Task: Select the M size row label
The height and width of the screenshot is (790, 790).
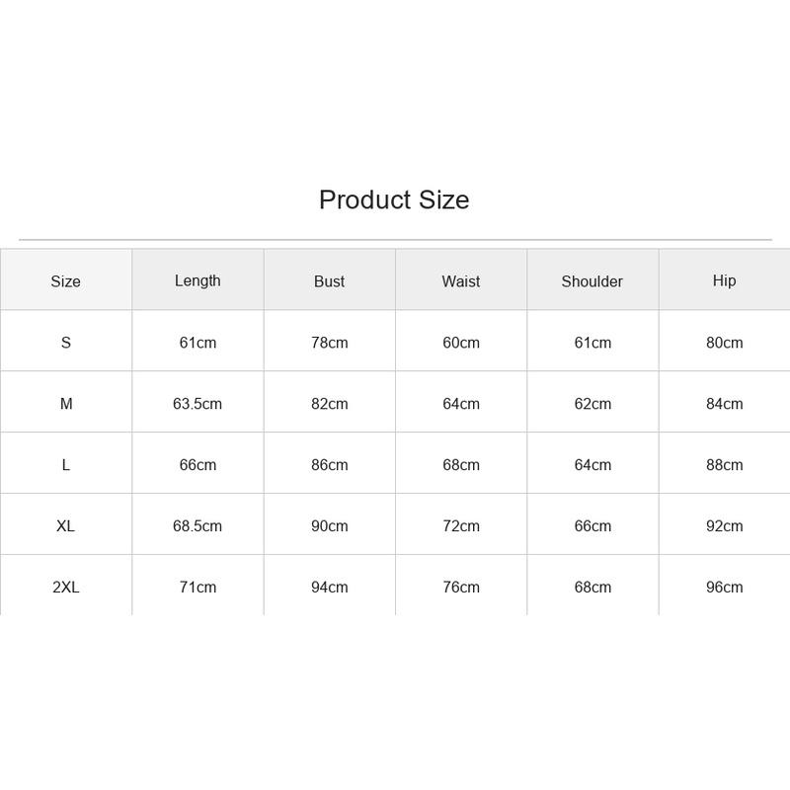Action: tap(66, 404)
